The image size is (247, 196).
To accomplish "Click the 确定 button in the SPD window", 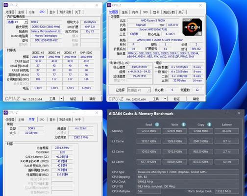I will coord(93,99).
